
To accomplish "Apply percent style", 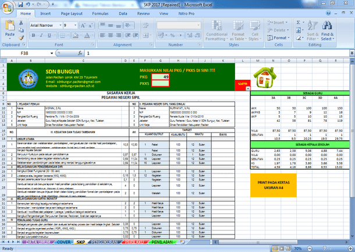I will click(x=172, y=36).
